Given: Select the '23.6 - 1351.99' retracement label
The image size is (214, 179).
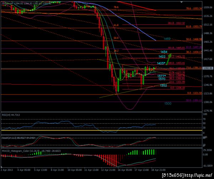Looking at the screenshot, I should (177, 82).
